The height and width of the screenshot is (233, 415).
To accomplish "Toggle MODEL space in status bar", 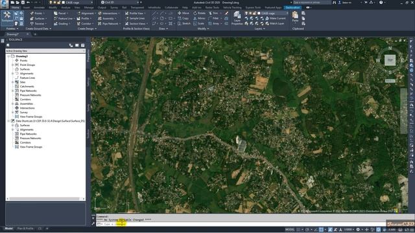I will coord(290,230).
